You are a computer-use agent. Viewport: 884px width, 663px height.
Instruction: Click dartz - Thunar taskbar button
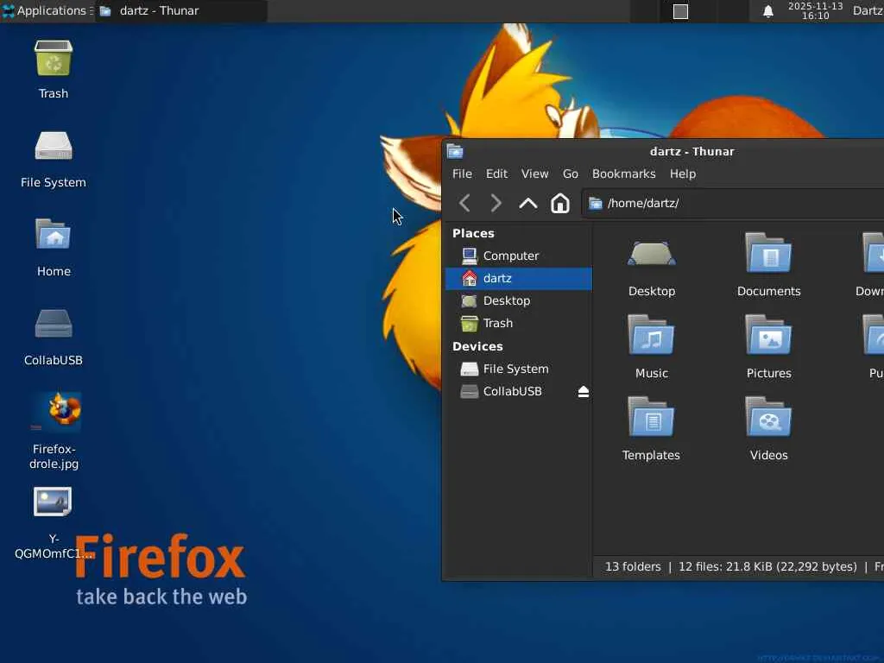[x=180, y=10]
